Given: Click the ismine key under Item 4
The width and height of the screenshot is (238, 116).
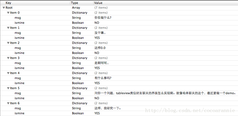Looking at the screenshot, I should (x=19, y=83).
